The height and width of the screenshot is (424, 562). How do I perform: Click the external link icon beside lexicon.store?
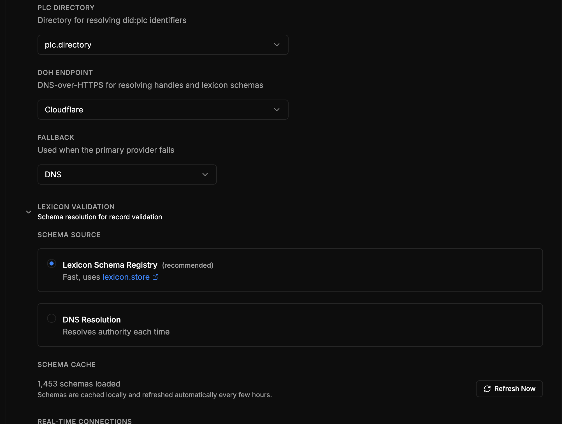pyautogui.click(x=155, y=277)
